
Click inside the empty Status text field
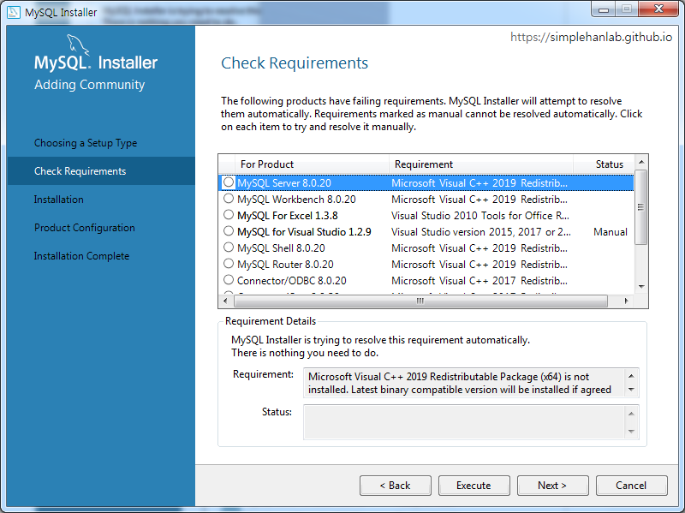[x=464, y=421]
